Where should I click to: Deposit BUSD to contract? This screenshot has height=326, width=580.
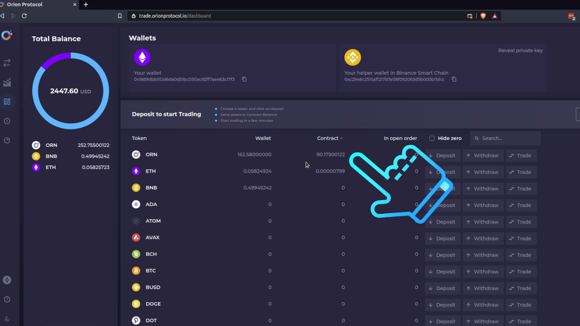tap(443, 288)
